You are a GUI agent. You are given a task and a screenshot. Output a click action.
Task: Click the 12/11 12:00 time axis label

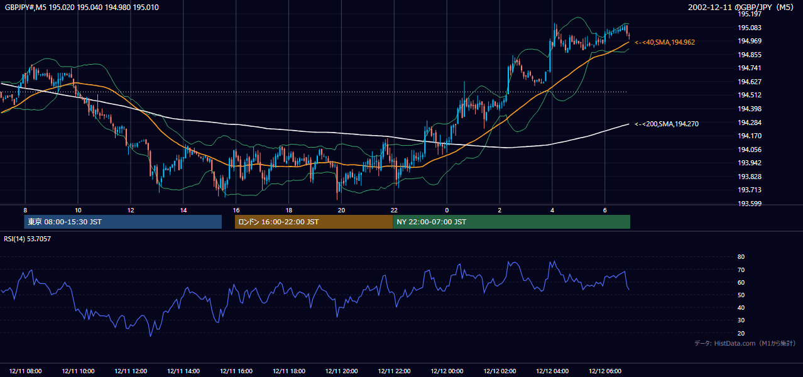[131, 371]
